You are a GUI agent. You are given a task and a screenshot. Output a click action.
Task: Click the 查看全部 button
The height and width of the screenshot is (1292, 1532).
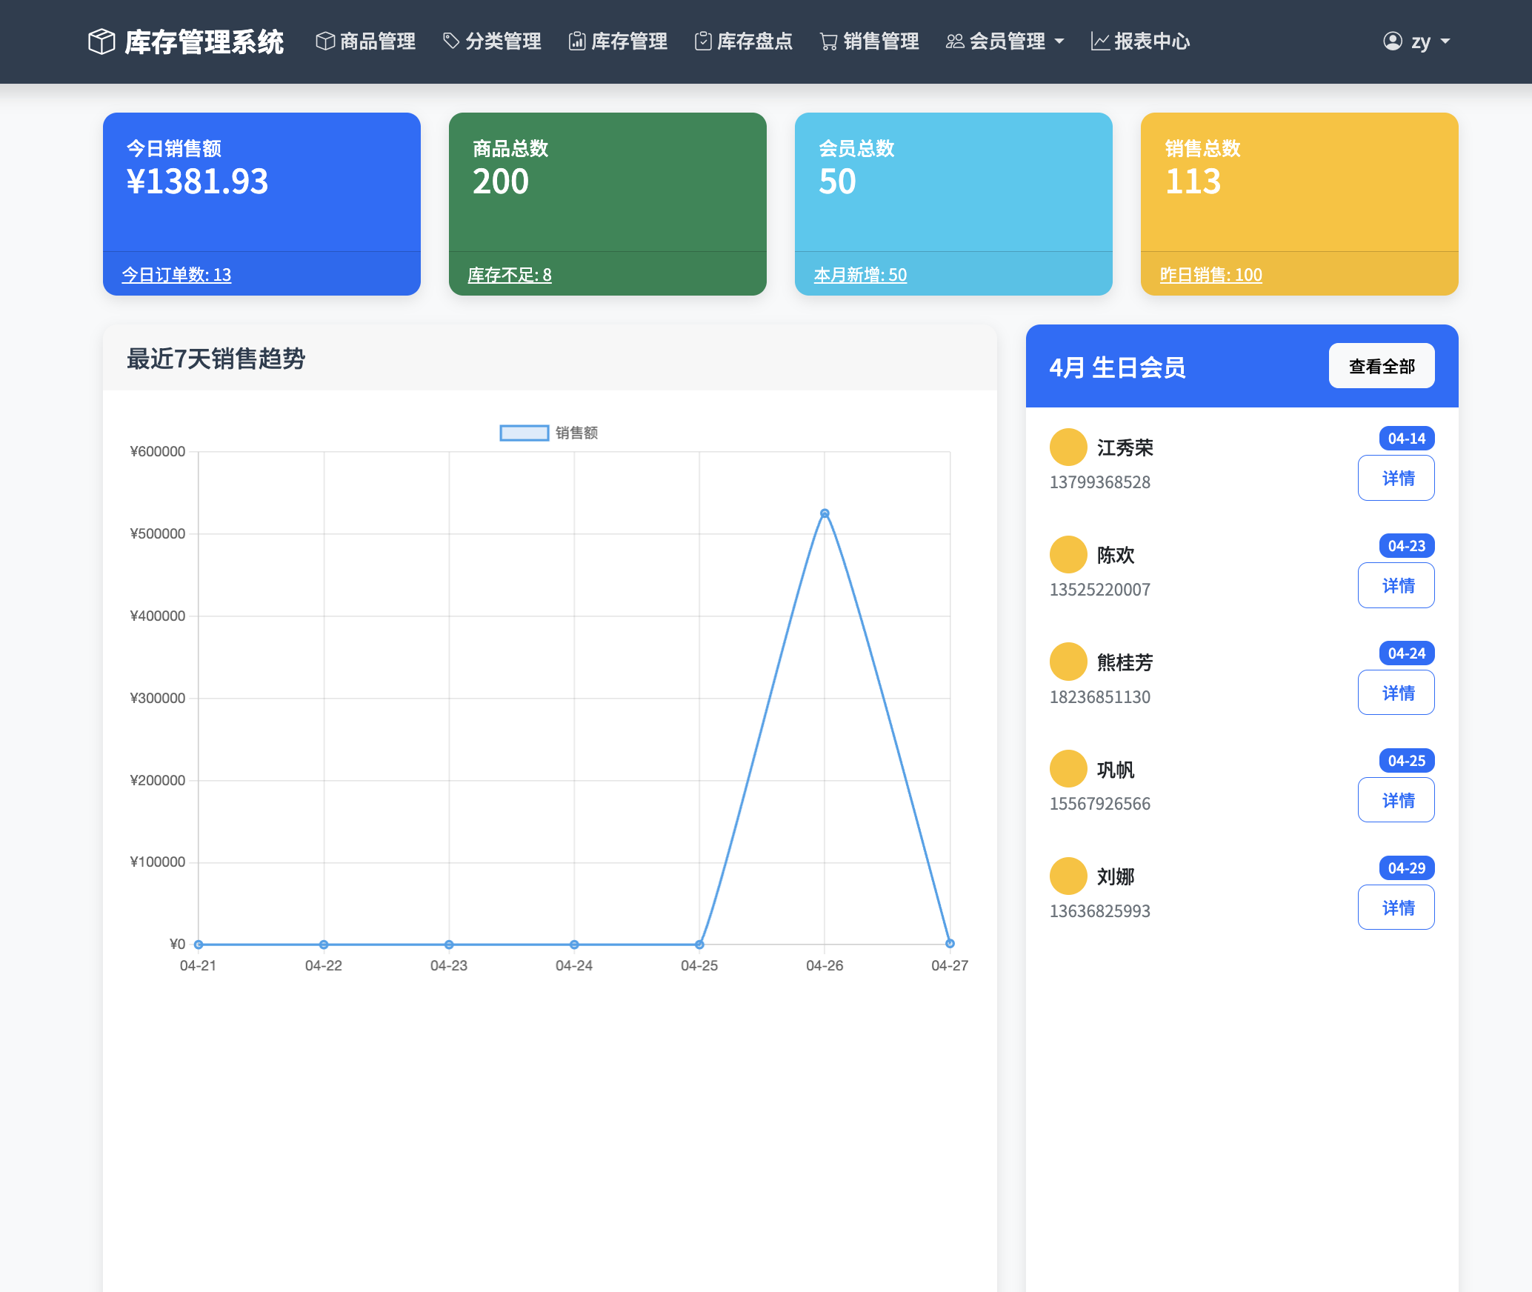(x=1381, y=366)
